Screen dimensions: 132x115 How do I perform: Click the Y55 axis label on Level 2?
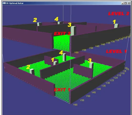pyautogui.click(x=84, y=50)
